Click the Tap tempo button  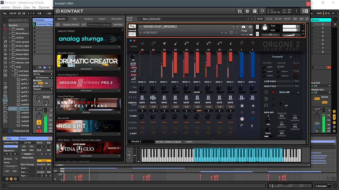click(x=5, y=13)
